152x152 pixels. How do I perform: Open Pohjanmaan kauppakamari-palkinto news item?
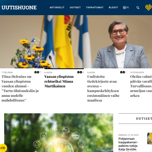pos(128,144)
